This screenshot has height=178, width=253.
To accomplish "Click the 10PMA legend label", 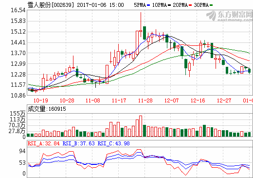I will pyautogui.click(x=160, y=5).
